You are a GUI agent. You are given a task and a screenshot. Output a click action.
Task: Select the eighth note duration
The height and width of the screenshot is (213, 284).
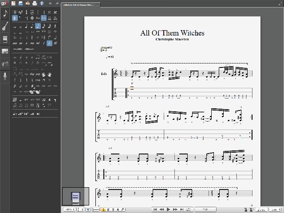32,26
